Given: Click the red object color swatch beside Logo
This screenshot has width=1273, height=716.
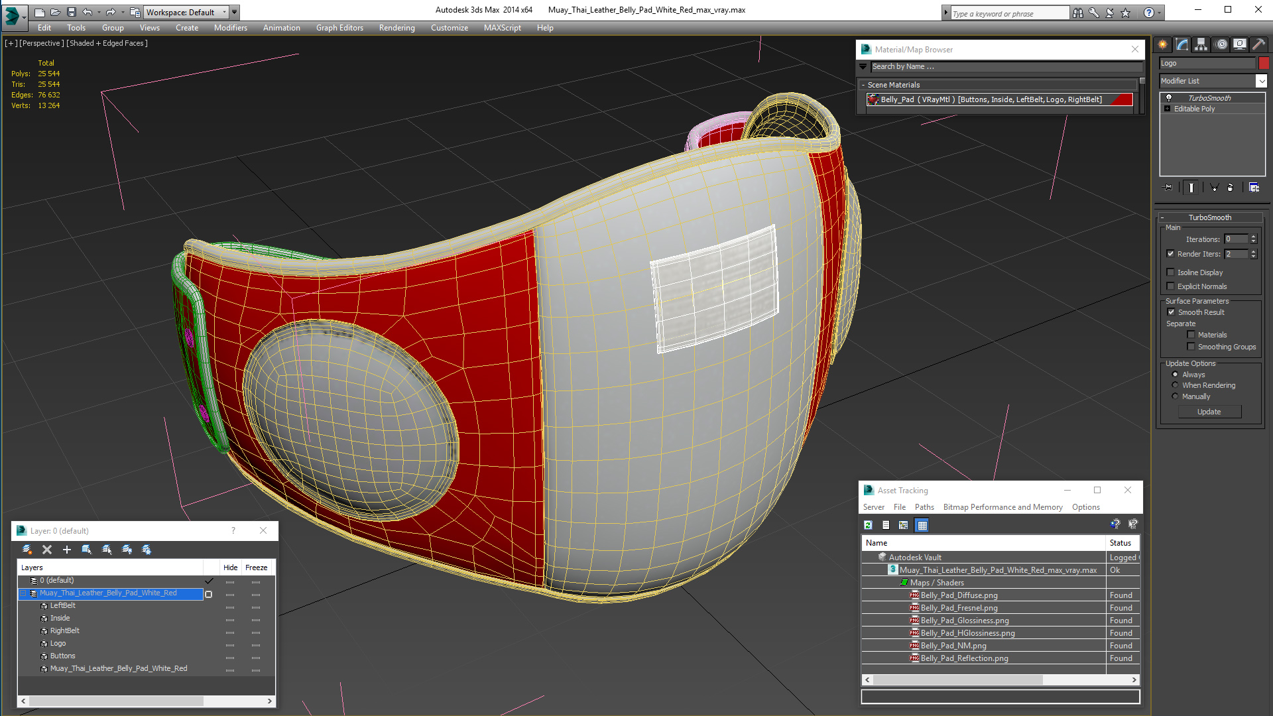Looking at the screenshot, I should tap(1264, 63).
